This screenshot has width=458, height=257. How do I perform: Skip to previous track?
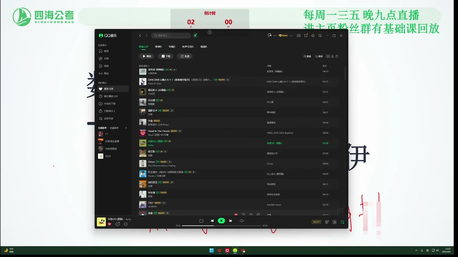(x=212, y=221)
